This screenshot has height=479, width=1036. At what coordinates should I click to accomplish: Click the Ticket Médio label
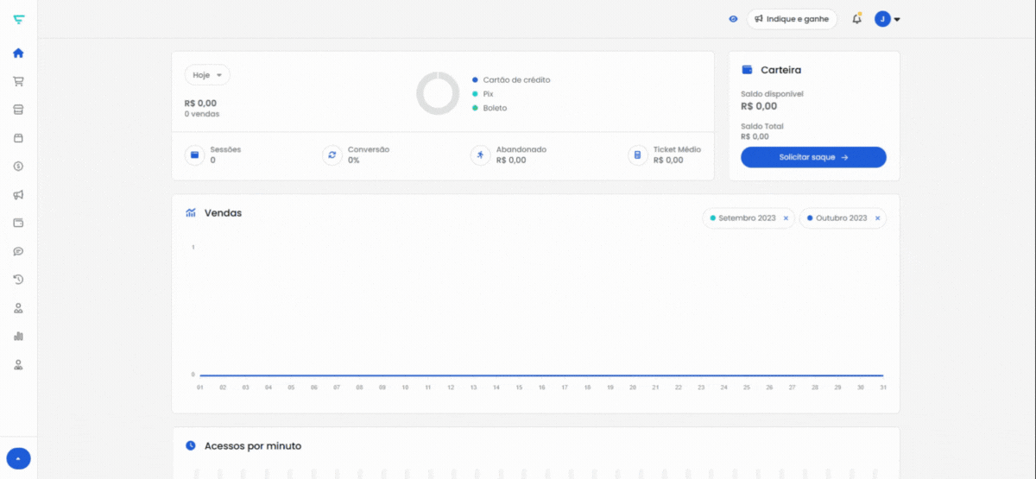pos(677,149)
